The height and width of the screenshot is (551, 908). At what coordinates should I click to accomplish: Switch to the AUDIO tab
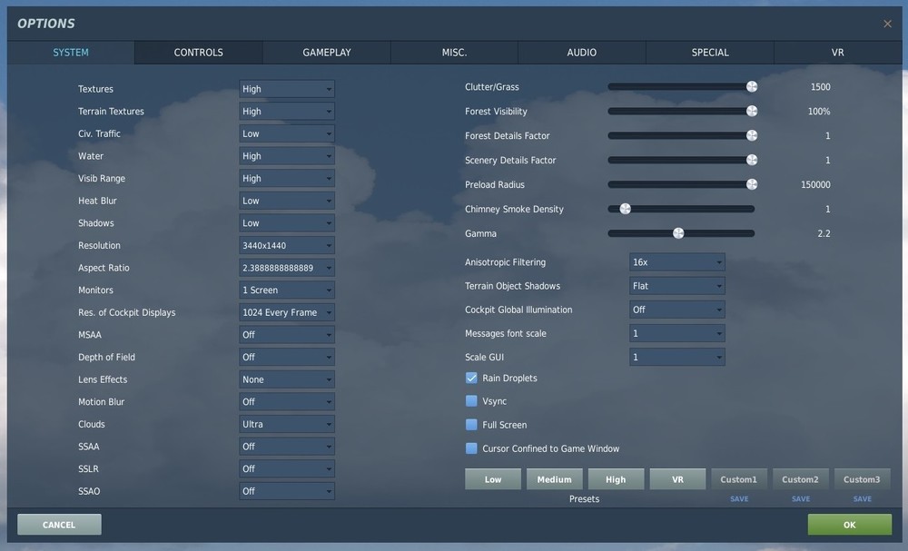tap(581, 52)
